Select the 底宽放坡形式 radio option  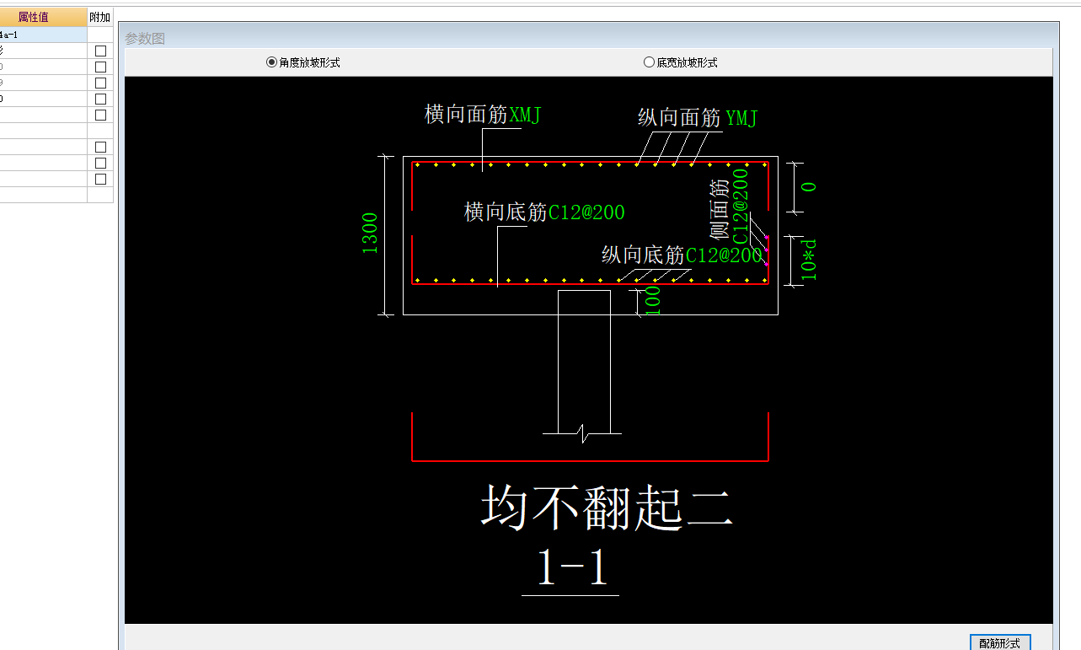(681, 62)
